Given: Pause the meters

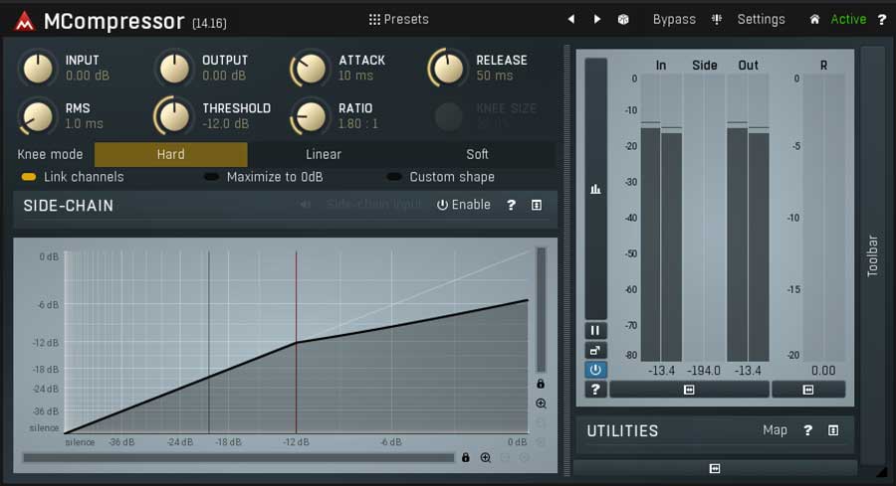Looking at the screenshot, I should click(x=595, y=330).
